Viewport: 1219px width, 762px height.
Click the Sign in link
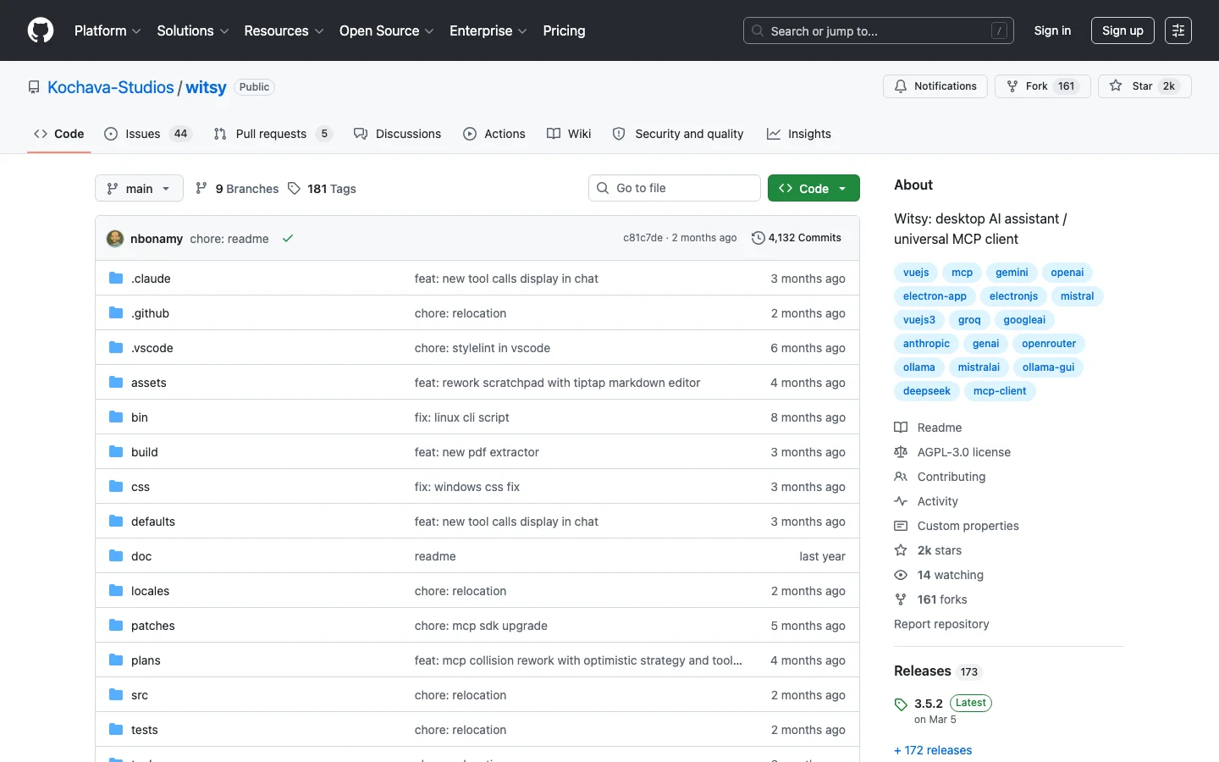click(x=1052, y=30)
